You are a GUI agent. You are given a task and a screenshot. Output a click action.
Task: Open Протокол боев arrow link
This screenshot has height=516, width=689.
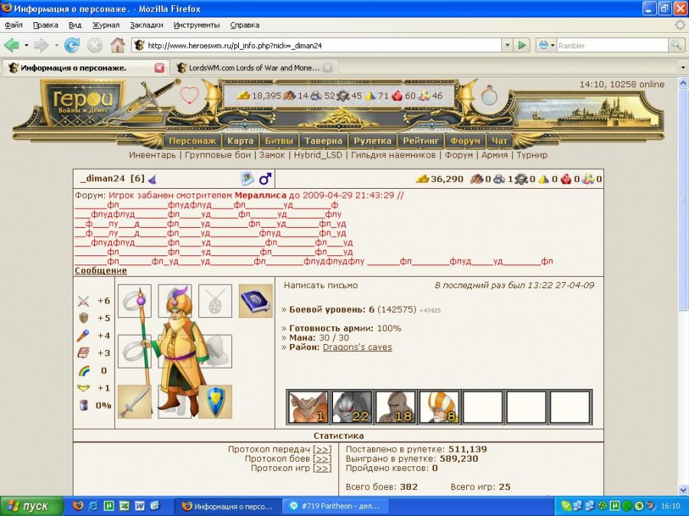[x=322, y=459]
